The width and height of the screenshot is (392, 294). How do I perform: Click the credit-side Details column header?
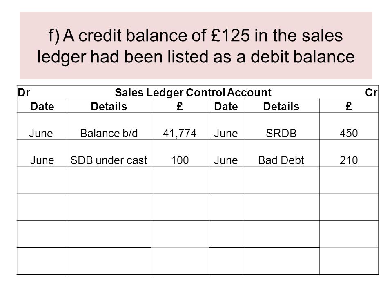pyautogui.click(x=281, y=106)
